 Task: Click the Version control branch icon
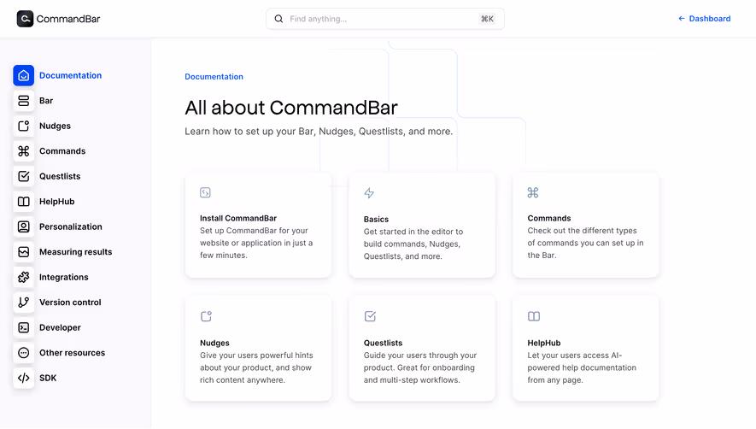point(24,302)
